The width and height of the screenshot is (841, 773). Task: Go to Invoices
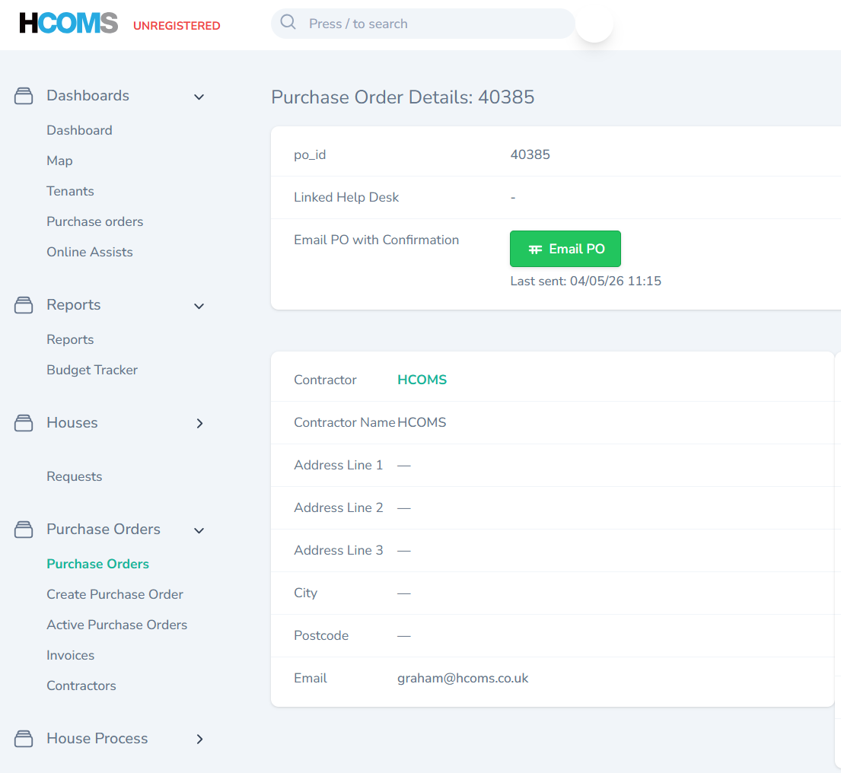point(70,656)
